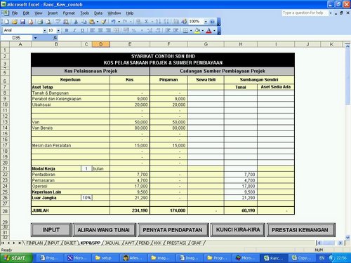Click the Undo arrow icon
Image resolution: width=351 pixels, height=263 pixels.
pyautogui.click(x=113, y=22)
